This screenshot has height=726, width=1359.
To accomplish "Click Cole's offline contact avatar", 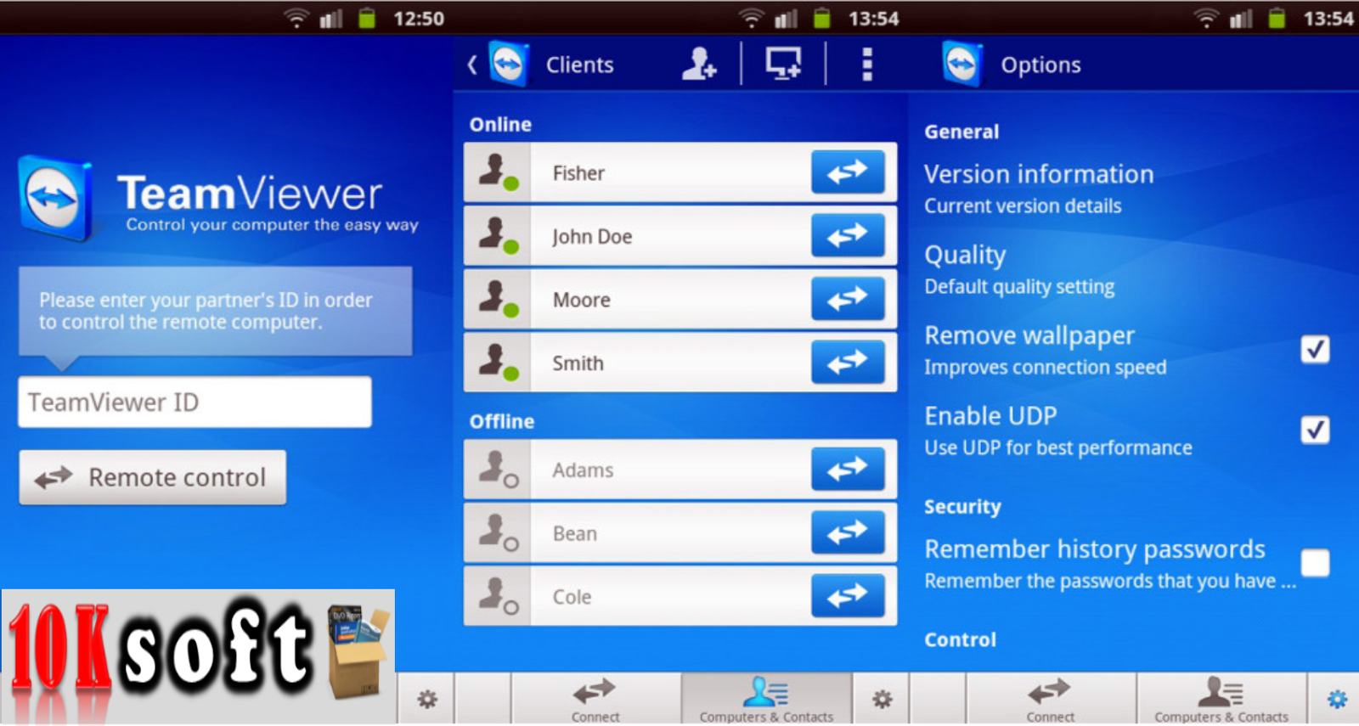I will tap(498, 596).
